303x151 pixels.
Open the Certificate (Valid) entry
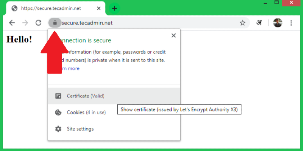tap(85, 96)
